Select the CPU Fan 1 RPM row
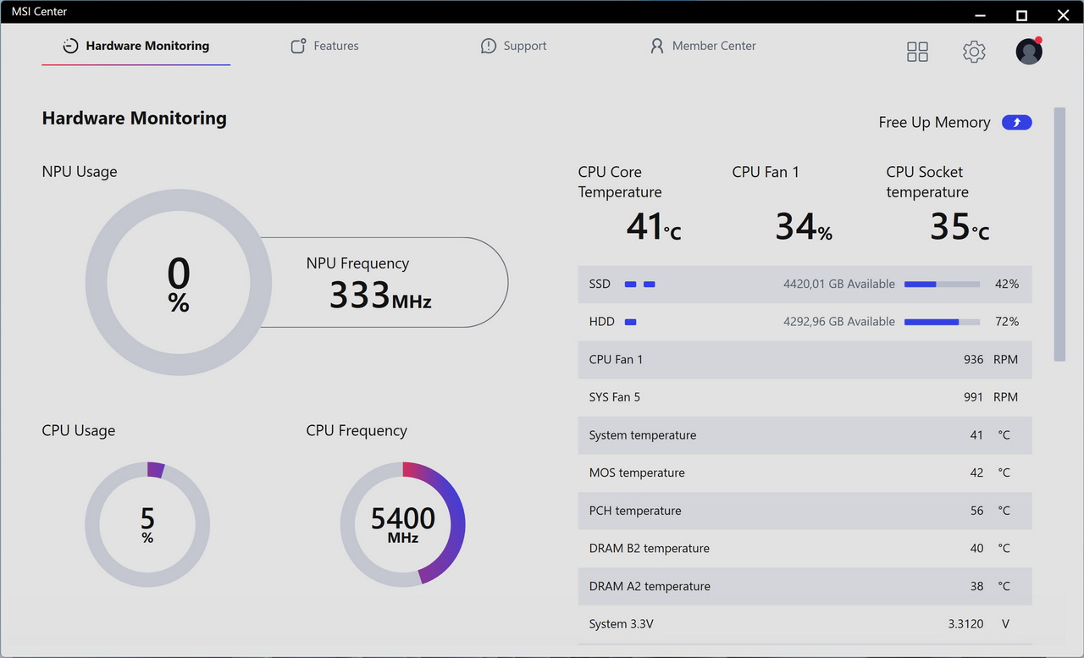 (805, 360)
